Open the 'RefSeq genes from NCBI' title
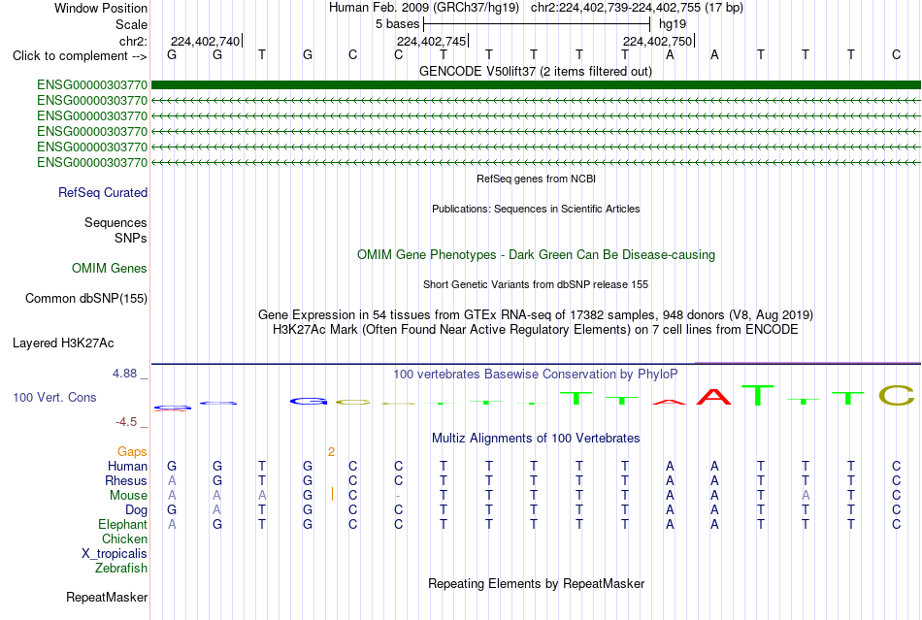Viewport: 922px width, 620px height. click(x=536, y=179)
